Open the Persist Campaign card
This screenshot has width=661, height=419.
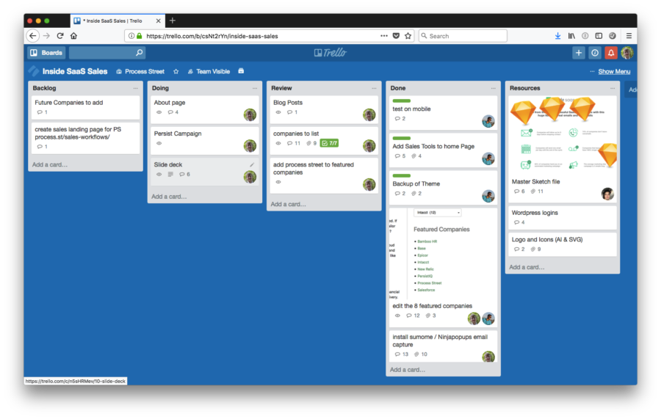205,141
